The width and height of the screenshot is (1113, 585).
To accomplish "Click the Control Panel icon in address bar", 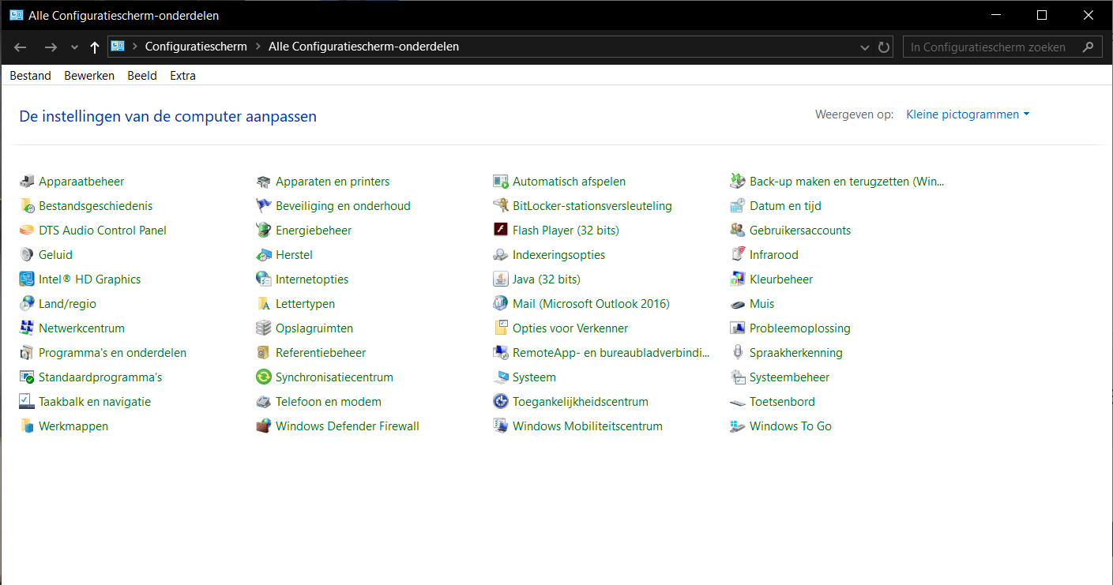I will point(118,47).
